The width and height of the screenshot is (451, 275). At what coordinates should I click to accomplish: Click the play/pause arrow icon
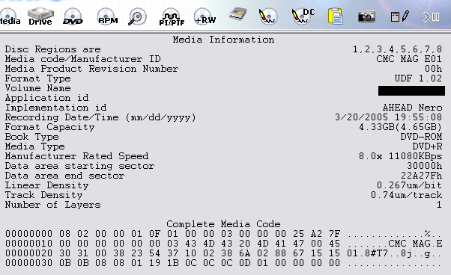(432, 17)
